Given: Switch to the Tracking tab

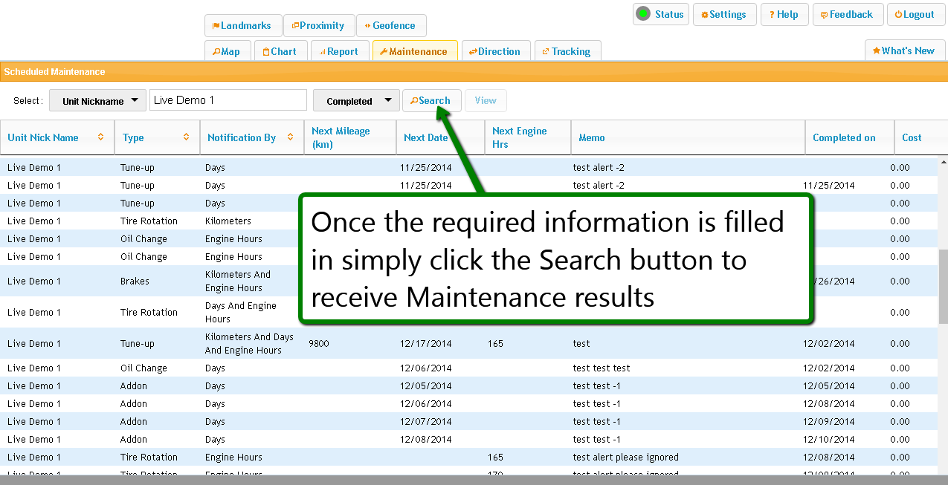Looking at the screenshot, I should [567, 51].
